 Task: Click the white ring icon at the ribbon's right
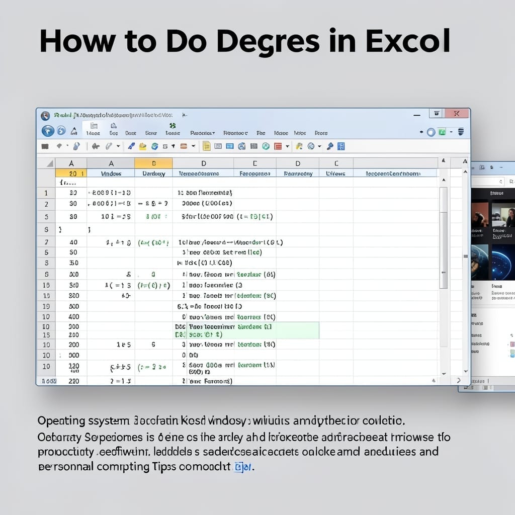[x=431, y=132]
